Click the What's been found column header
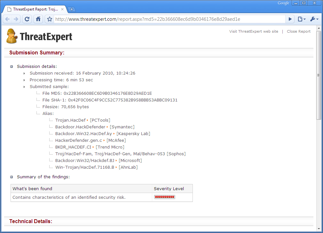The image size is (323, 233). click(x=81, y=189)
